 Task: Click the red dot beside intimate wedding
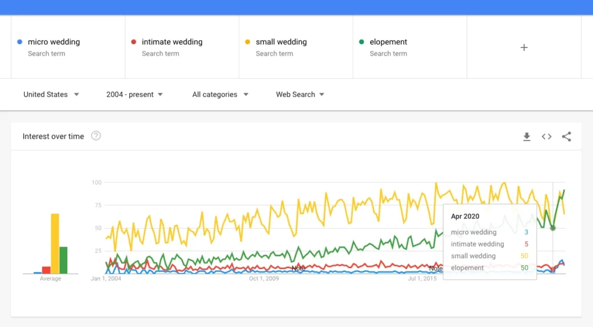pos(134,42)
